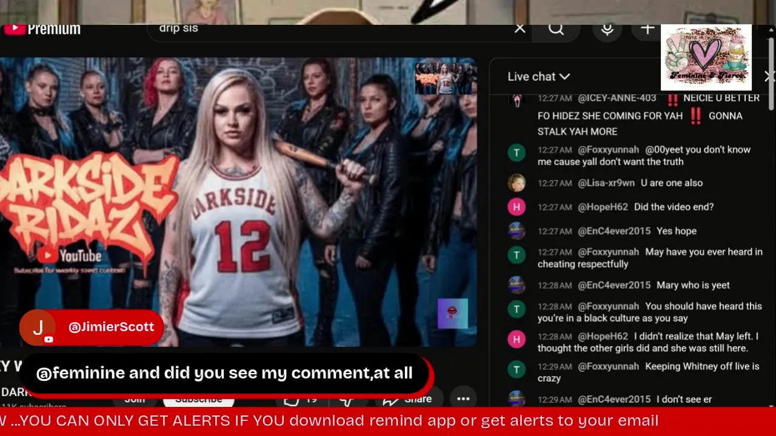Screen dimensions: 776x436
Task: Click small group thumbnail in video corner
Action: (444, 78)
